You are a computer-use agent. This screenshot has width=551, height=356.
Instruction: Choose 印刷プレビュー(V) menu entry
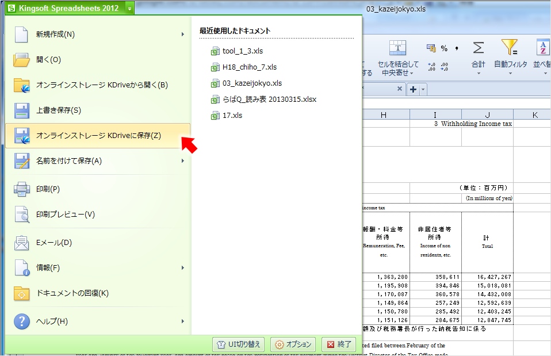(98, 215)
